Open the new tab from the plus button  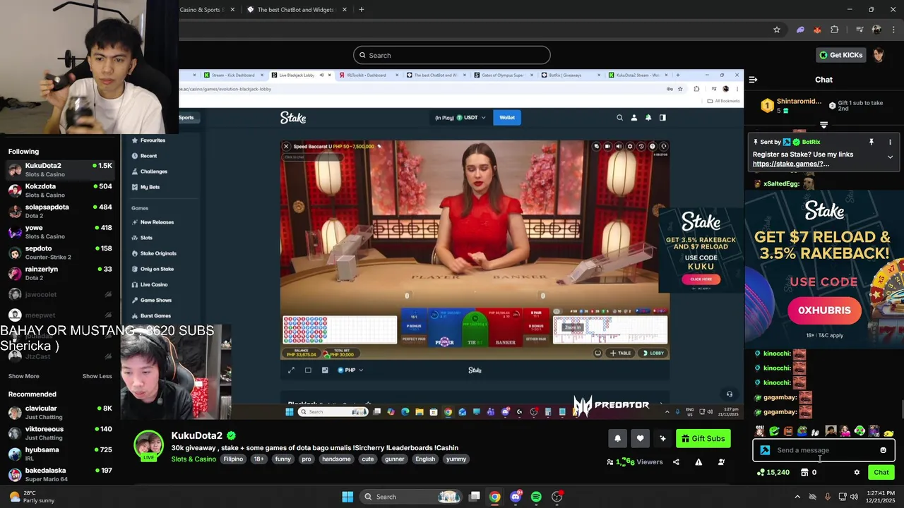(362, 10)
